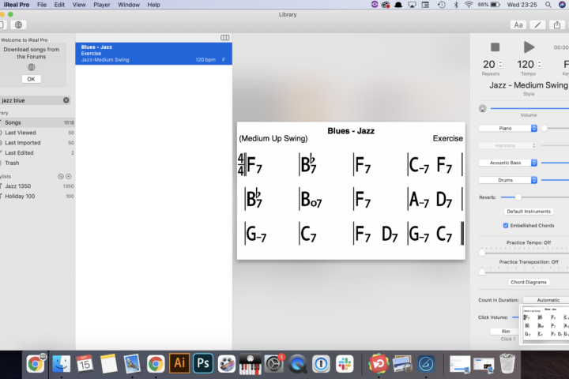This screenshot has height=379, width=569.
Task: Open the Count In Duration Automatic dropdown
Action: [545, 300]
